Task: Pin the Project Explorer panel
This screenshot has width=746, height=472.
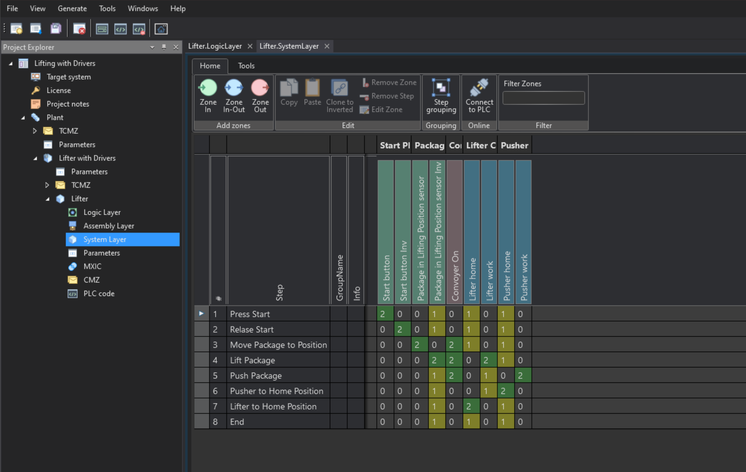Action: [x=164, y=47]
